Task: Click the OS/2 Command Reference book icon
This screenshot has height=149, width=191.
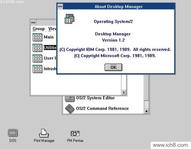Action: click(x=70, y=109)
